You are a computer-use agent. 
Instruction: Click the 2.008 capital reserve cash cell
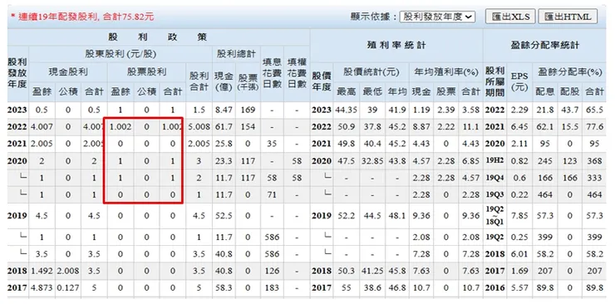tap(68, 271)
